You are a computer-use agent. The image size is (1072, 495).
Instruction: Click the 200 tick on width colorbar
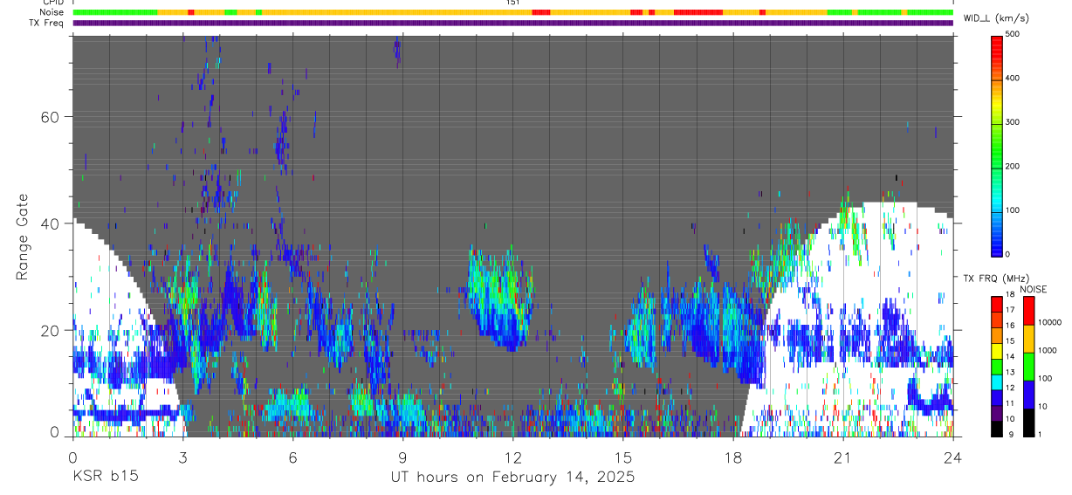[1013, 167]
